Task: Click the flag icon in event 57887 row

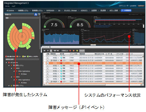Action: (51, 60)
